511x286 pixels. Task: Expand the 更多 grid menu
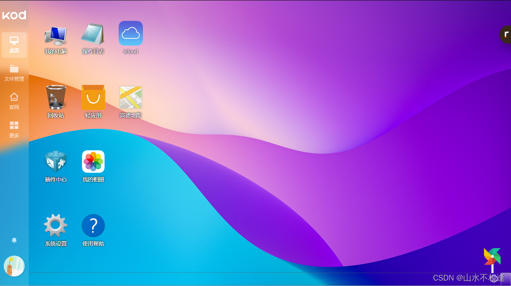tap(14, 129)
